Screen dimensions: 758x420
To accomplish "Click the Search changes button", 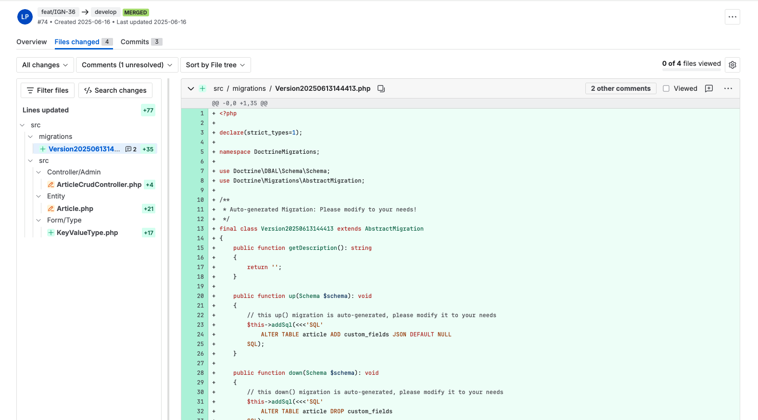I will [x=115, y=90].
